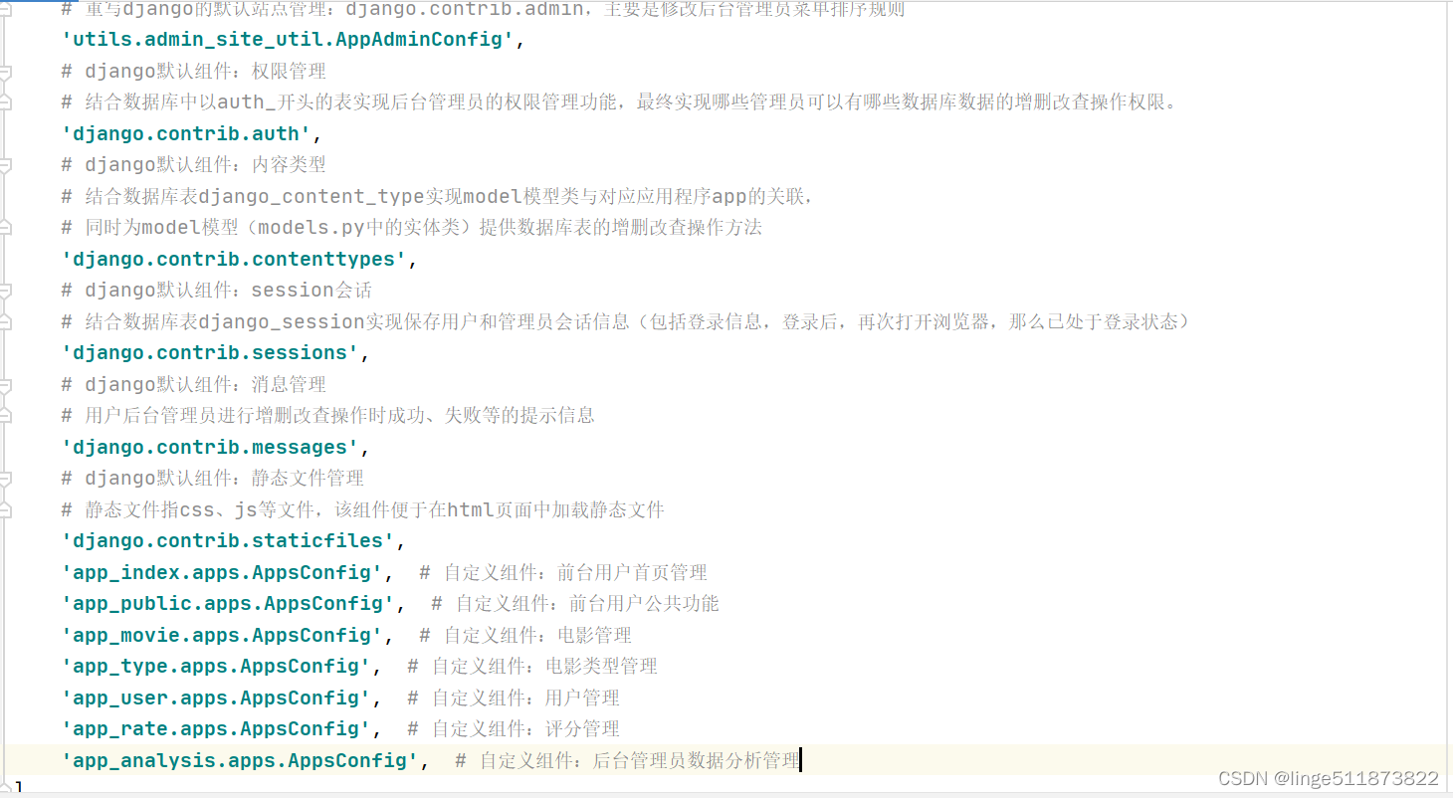Click the comment '自定义组件:评分管理'

point(514,729)
